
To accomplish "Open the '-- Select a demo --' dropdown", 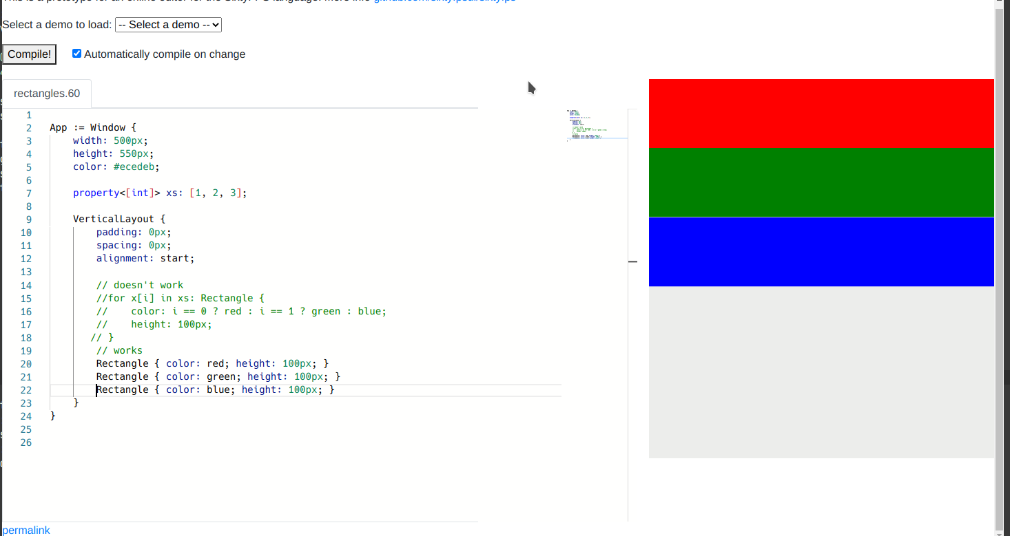I will 168,24.
